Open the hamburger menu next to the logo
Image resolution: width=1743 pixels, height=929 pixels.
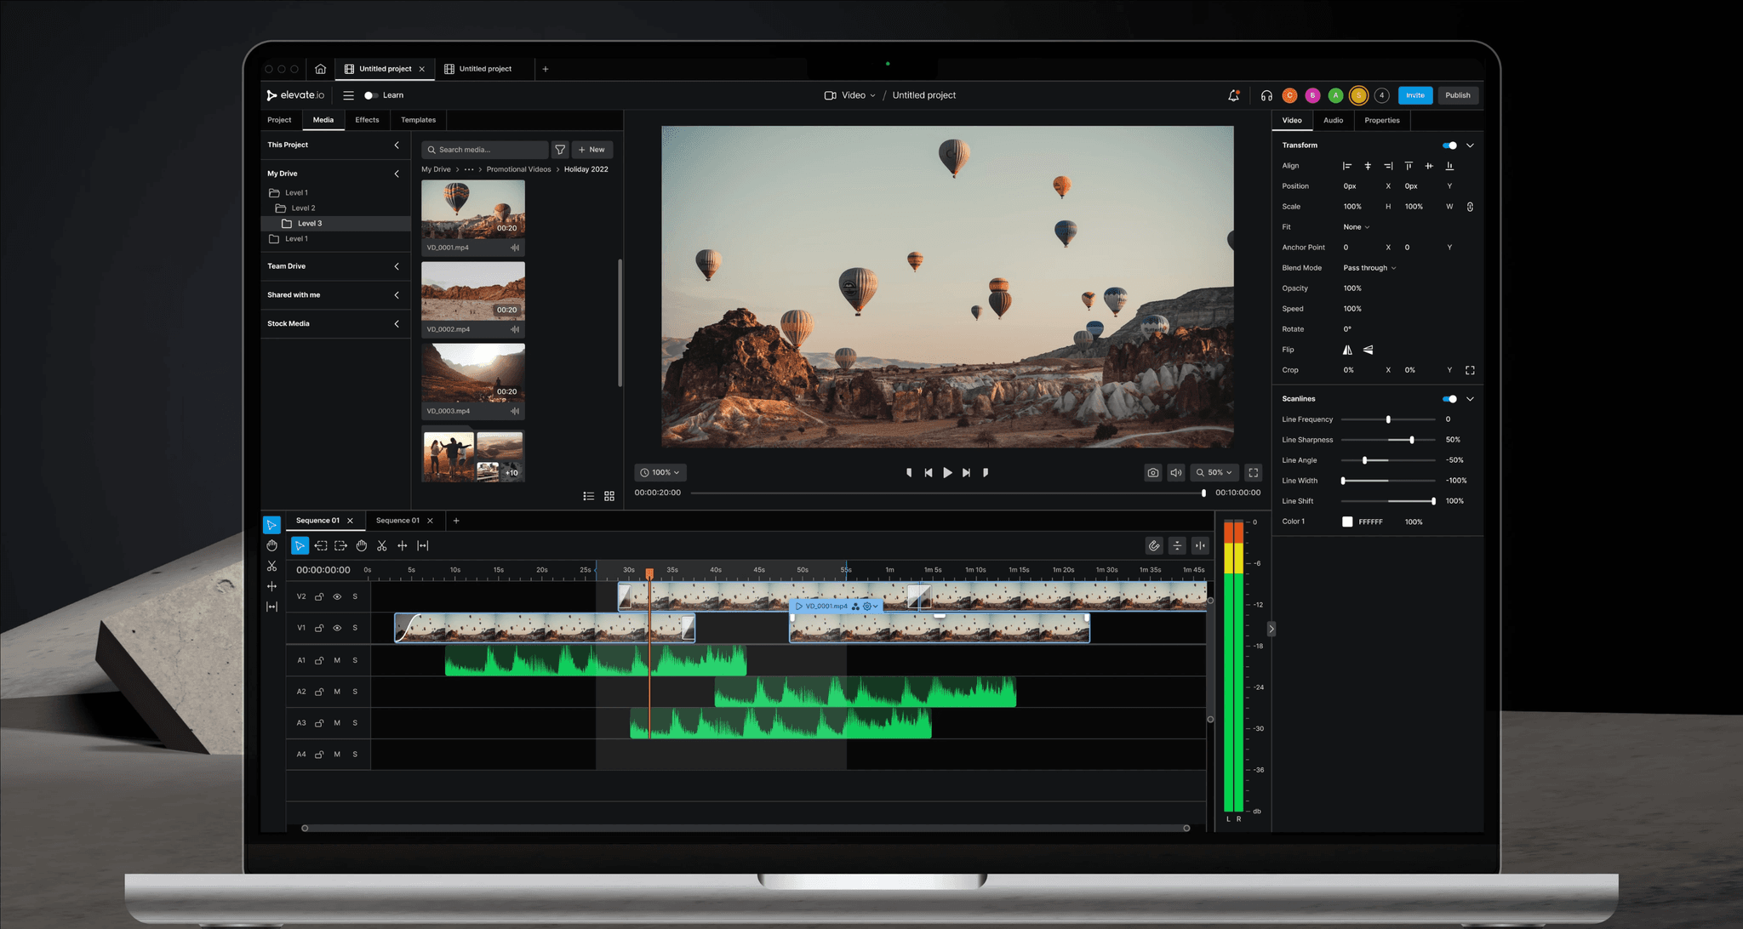[348, 95]
